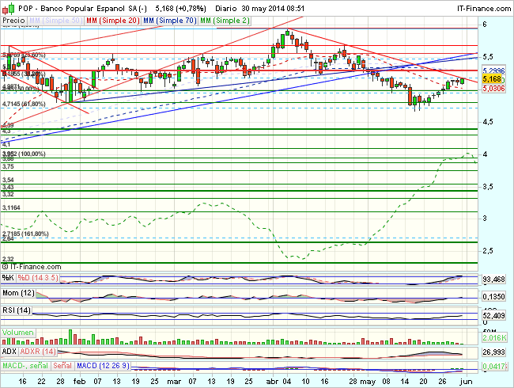Viewport: 514px width, 388px height.
Task: Select the Precio panel label
Action: pyautogui.click(x=13, y=18)
